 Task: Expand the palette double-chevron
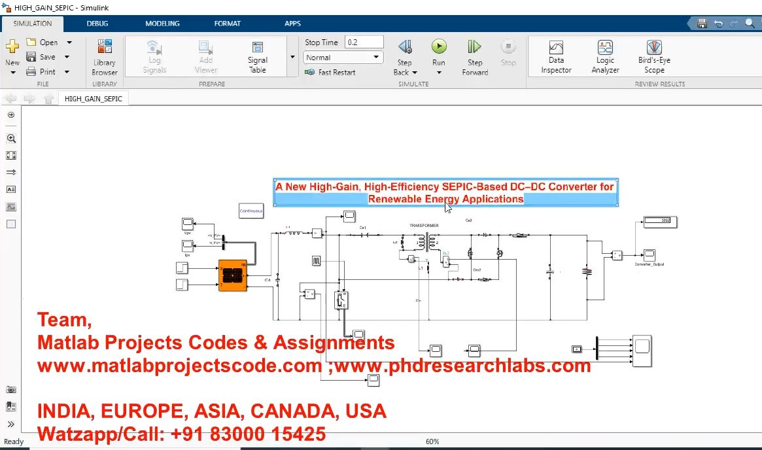[x=11, y=424]
